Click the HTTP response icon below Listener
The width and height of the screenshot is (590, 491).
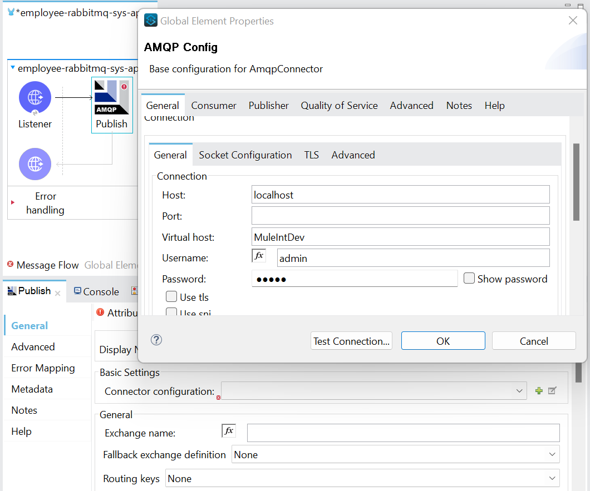[35, 164]
